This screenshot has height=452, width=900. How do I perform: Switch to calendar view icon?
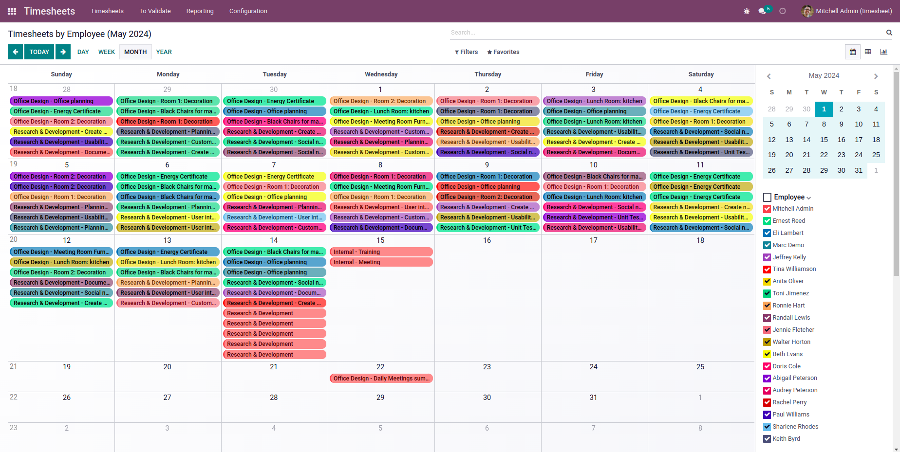click(x=853, y=52)
